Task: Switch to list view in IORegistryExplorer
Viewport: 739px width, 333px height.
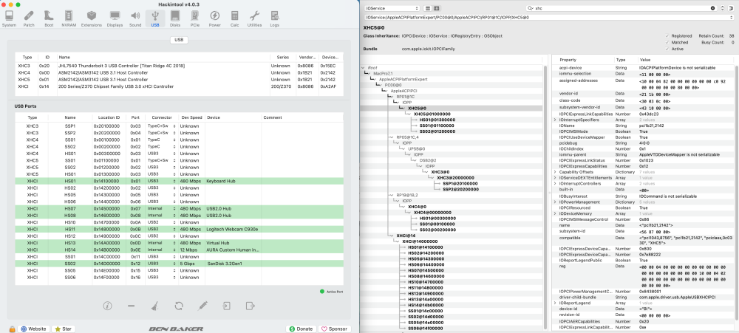Action: pyautogui.click(x=427, y=8)
